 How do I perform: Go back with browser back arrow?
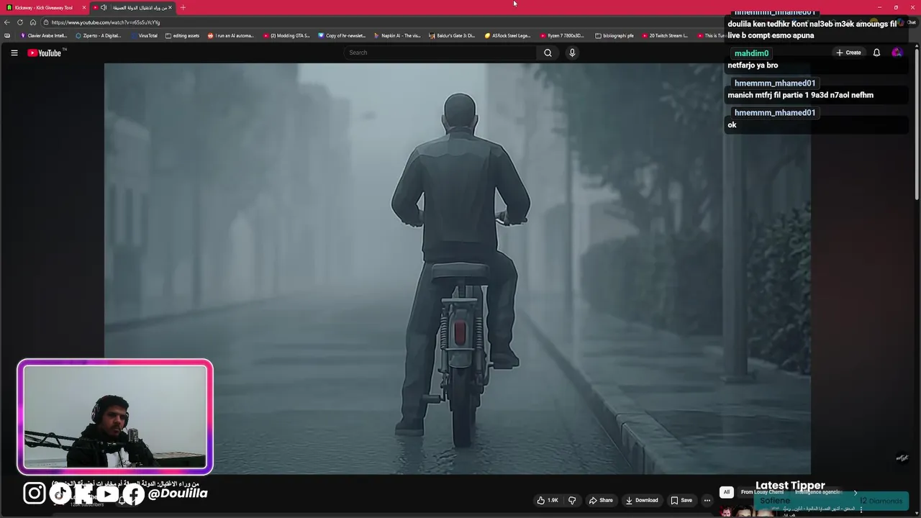[7, 22]
